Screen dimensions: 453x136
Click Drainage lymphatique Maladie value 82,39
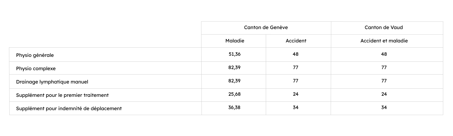tap(235, 81)
